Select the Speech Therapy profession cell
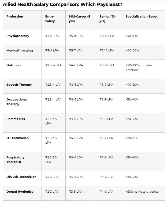The height and width of the screenshot is (201, 167). 19,85
